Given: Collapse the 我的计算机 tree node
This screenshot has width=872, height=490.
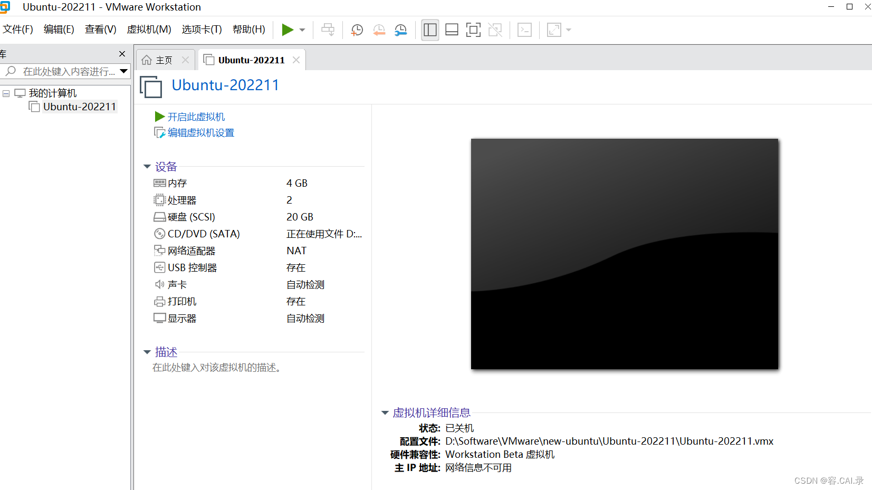Looking at the screenshot, I should [x=6, y=93].
